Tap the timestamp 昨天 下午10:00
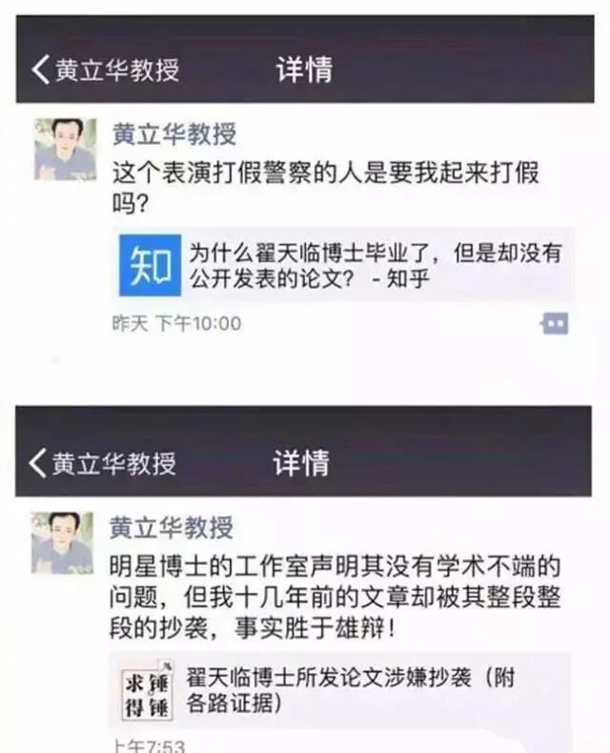The width and height of the screenshot is (610, 753). click(176, 323)
